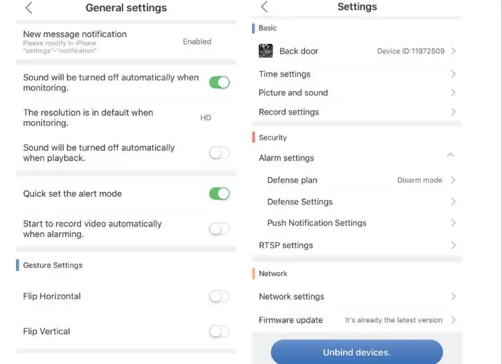The image size is (502, 364).
Task: Tap Record settings chevron arrow
Action: pyautogui.click(x=453, y=112)
